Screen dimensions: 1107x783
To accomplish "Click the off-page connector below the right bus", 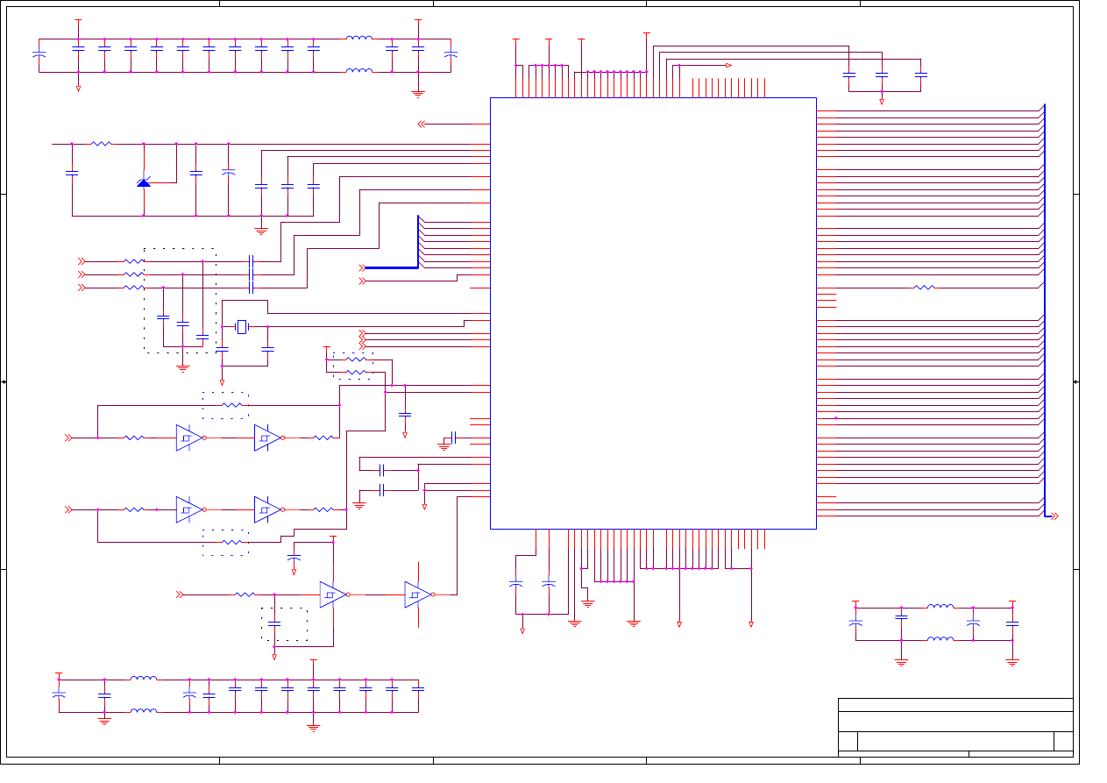I will click(x=1055, y=516).
